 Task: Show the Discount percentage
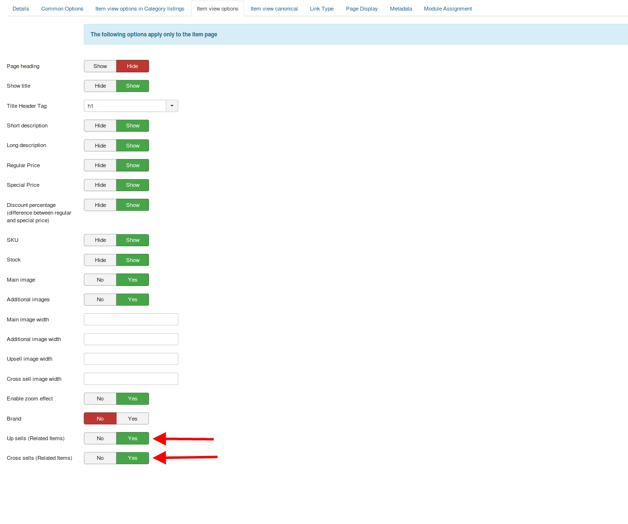point(133,205)
